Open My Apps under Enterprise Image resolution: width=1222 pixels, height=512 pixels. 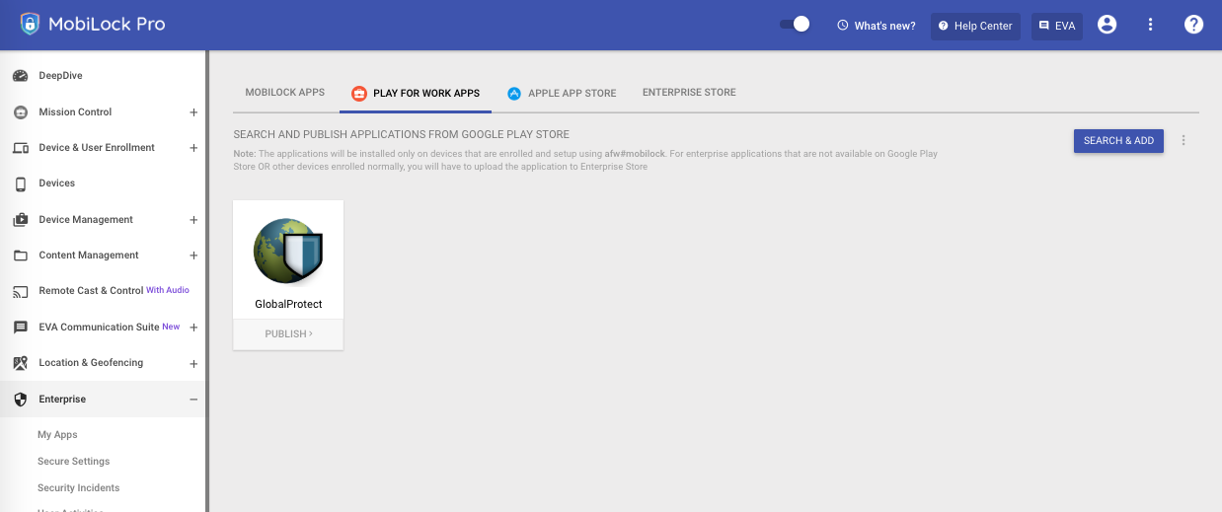pyautogui.click(x=57, y=435)
